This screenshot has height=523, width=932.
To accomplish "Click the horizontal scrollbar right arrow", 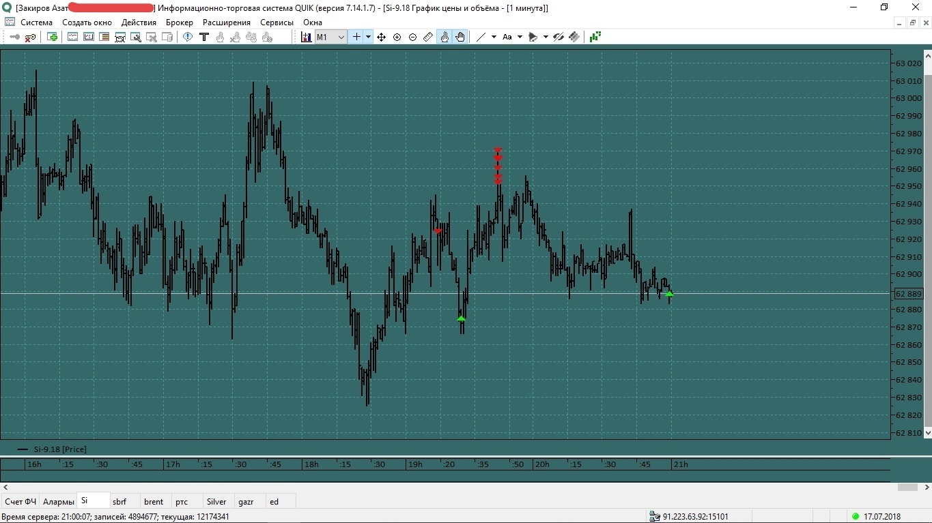I will (927, 487).
